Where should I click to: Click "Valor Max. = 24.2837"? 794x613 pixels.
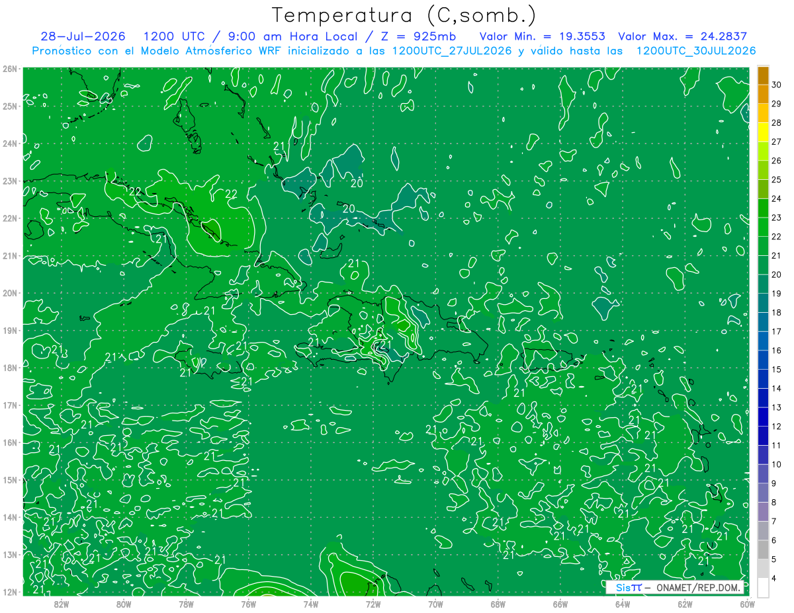tap(682, 36)
